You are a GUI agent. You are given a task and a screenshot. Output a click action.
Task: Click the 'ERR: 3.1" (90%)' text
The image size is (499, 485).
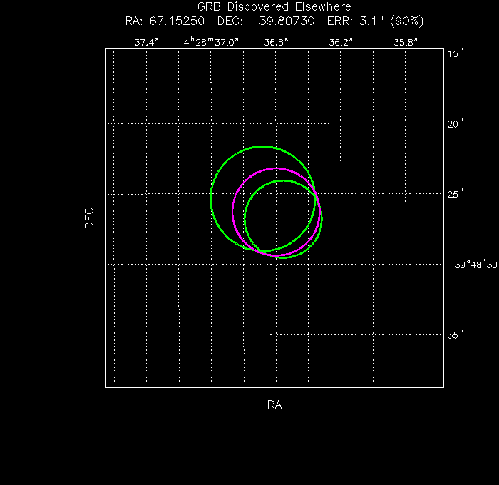(x=376, y=21)
